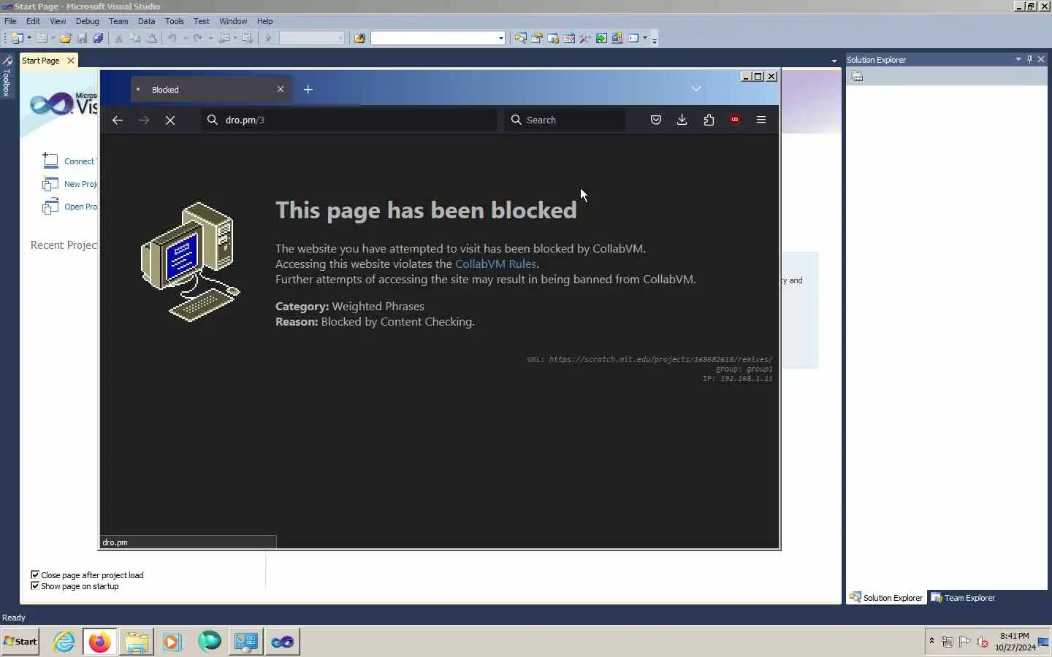Click the Redo arrow icon

click(x=197, y=38)
